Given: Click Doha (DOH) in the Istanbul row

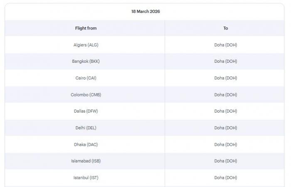Looking at the screenshot, I should coord(226,178).
